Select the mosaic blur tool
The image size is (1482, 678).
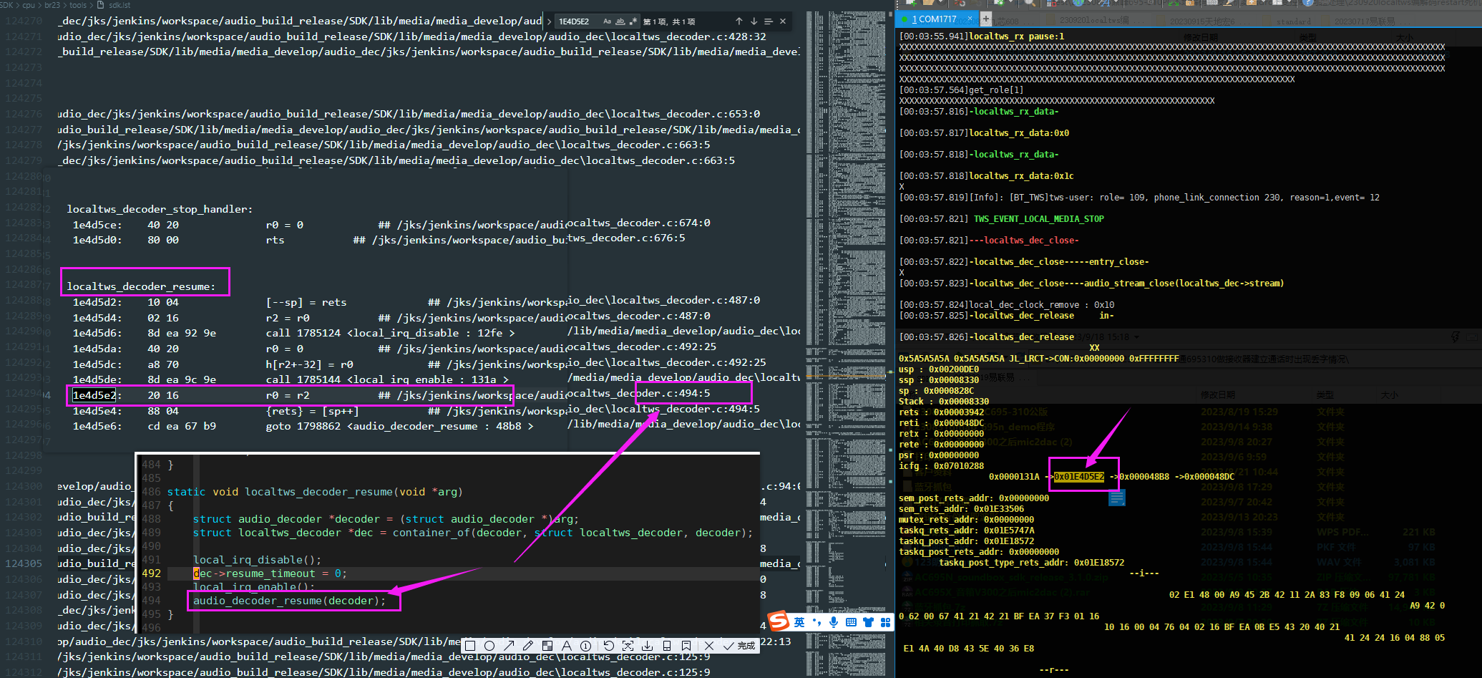(547, 646)
